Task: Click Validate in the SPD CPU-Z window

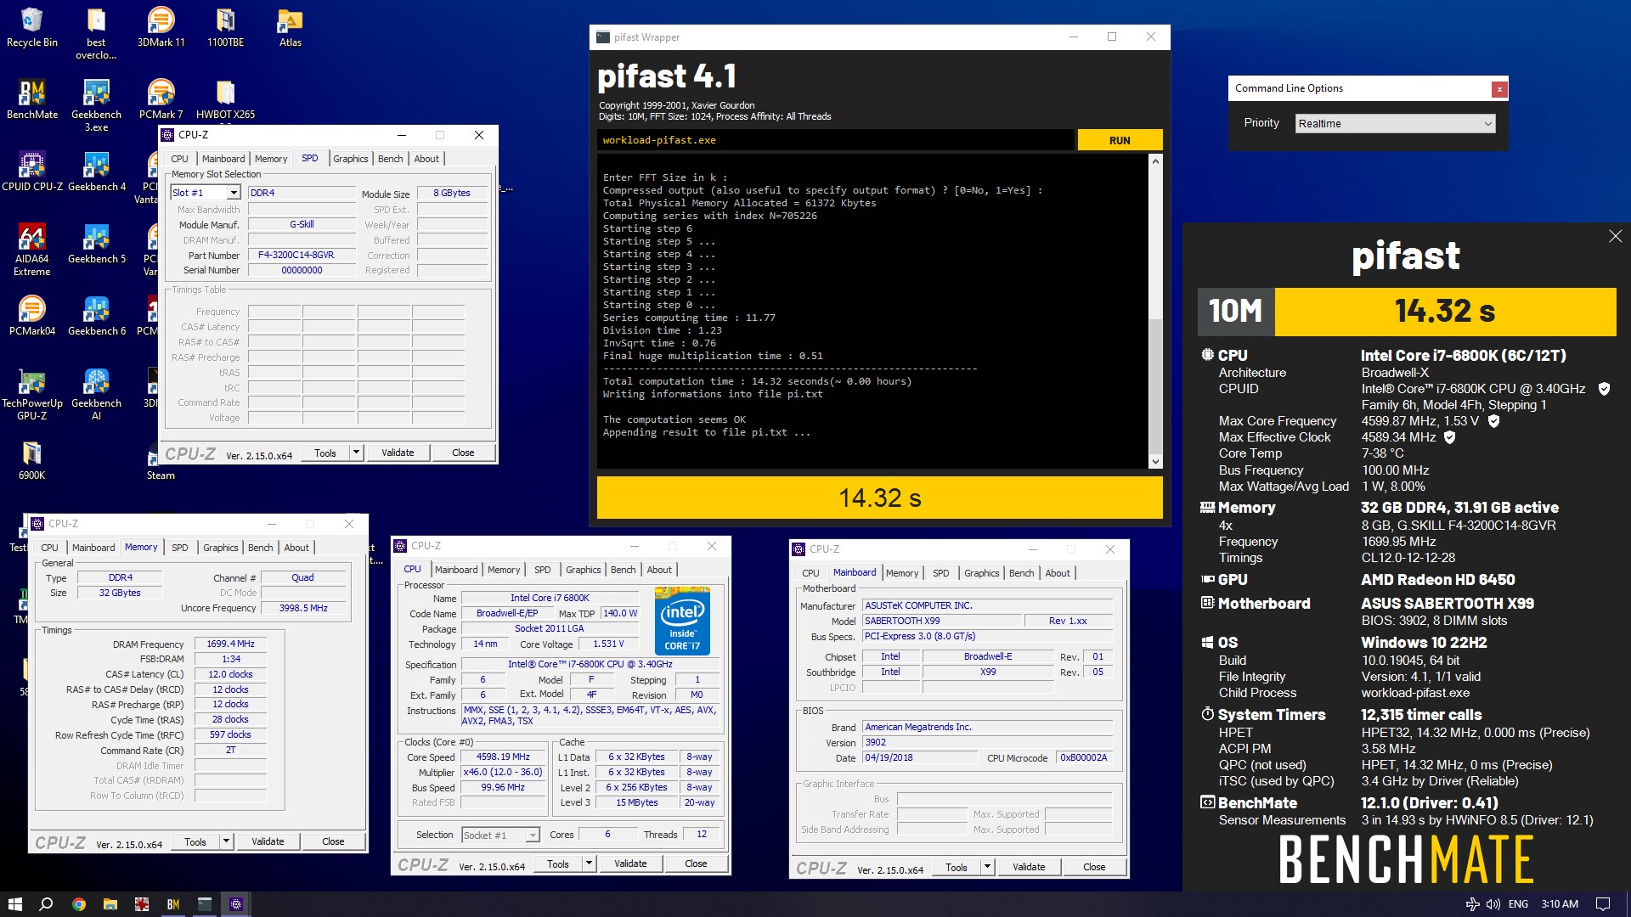Action: 398,453
